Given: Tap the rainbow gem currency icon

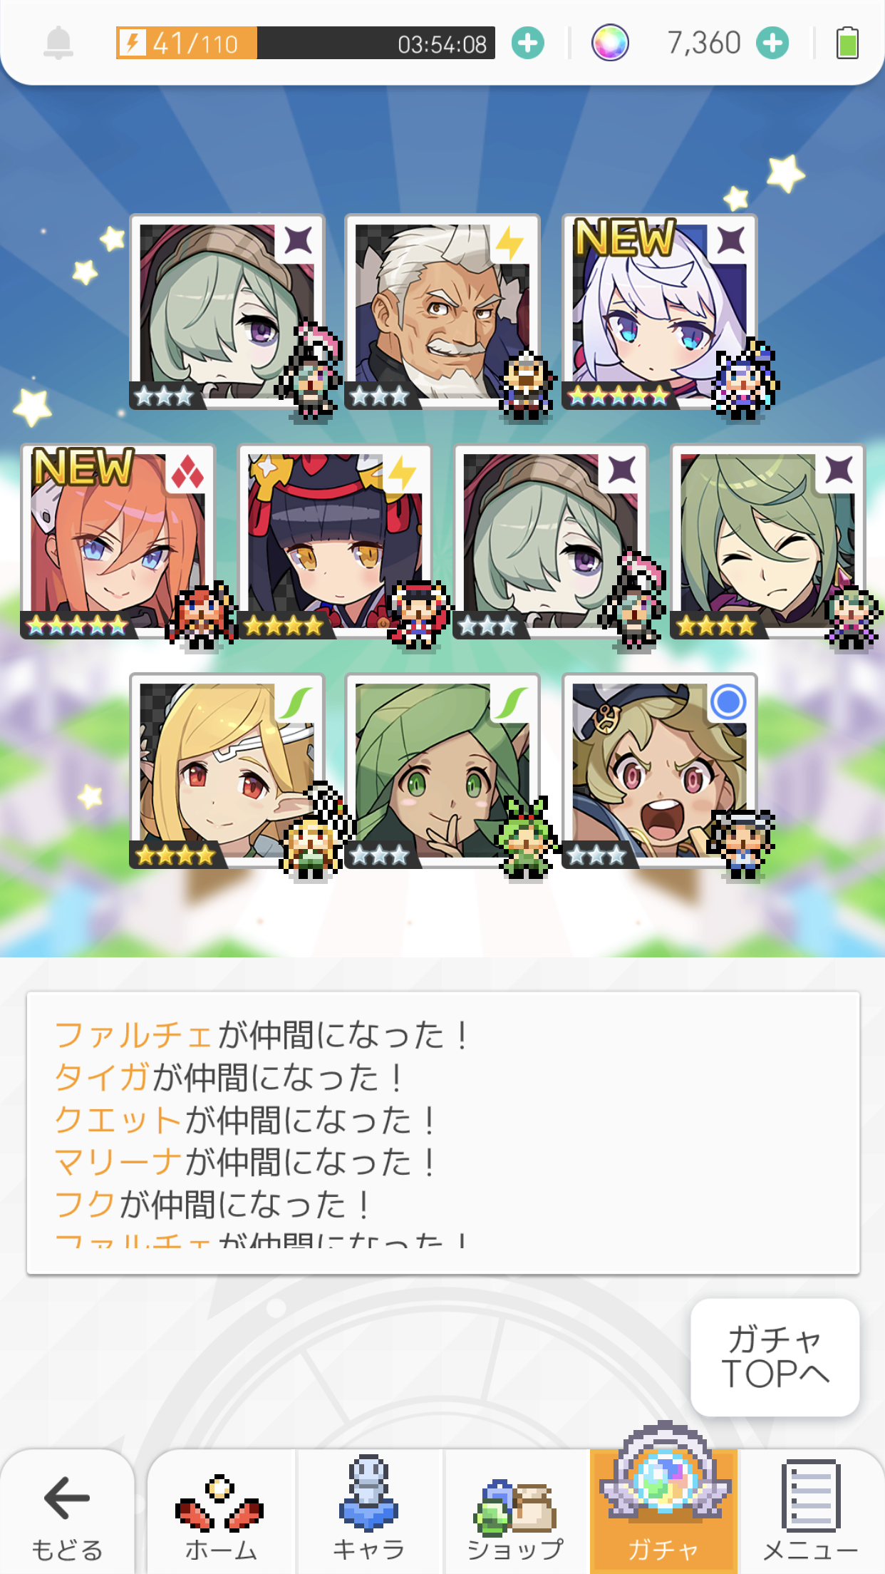Looking at the screenshot, I should coord(611,43).
